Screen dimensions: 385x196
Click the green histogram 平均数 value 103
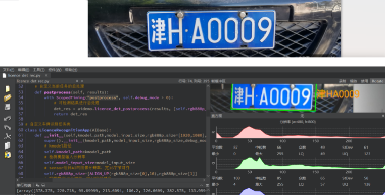pos(236,178)
